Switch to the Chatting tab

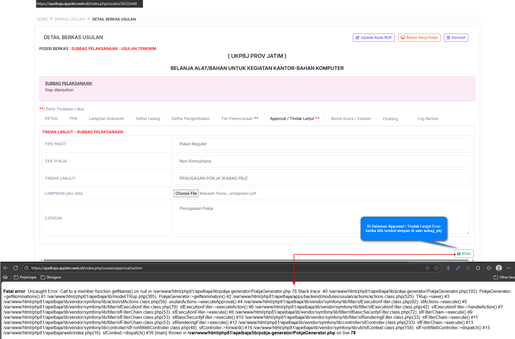pyautogui.click(x=390, y=119)
